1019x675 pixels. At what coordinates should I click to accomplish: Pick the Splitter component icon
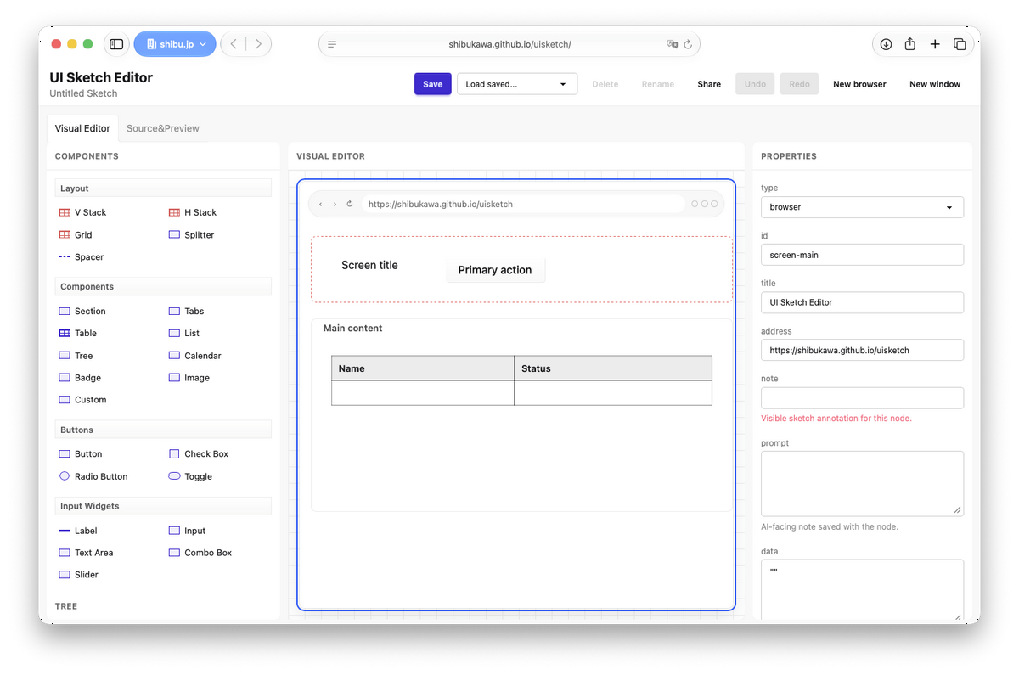pos(174,234)
